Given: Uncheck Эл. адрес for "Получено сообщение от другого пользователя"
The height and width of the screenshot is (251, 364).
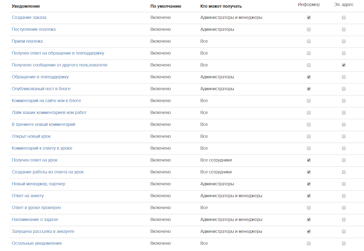Looking at the screenshot, I should click(344, 65).
